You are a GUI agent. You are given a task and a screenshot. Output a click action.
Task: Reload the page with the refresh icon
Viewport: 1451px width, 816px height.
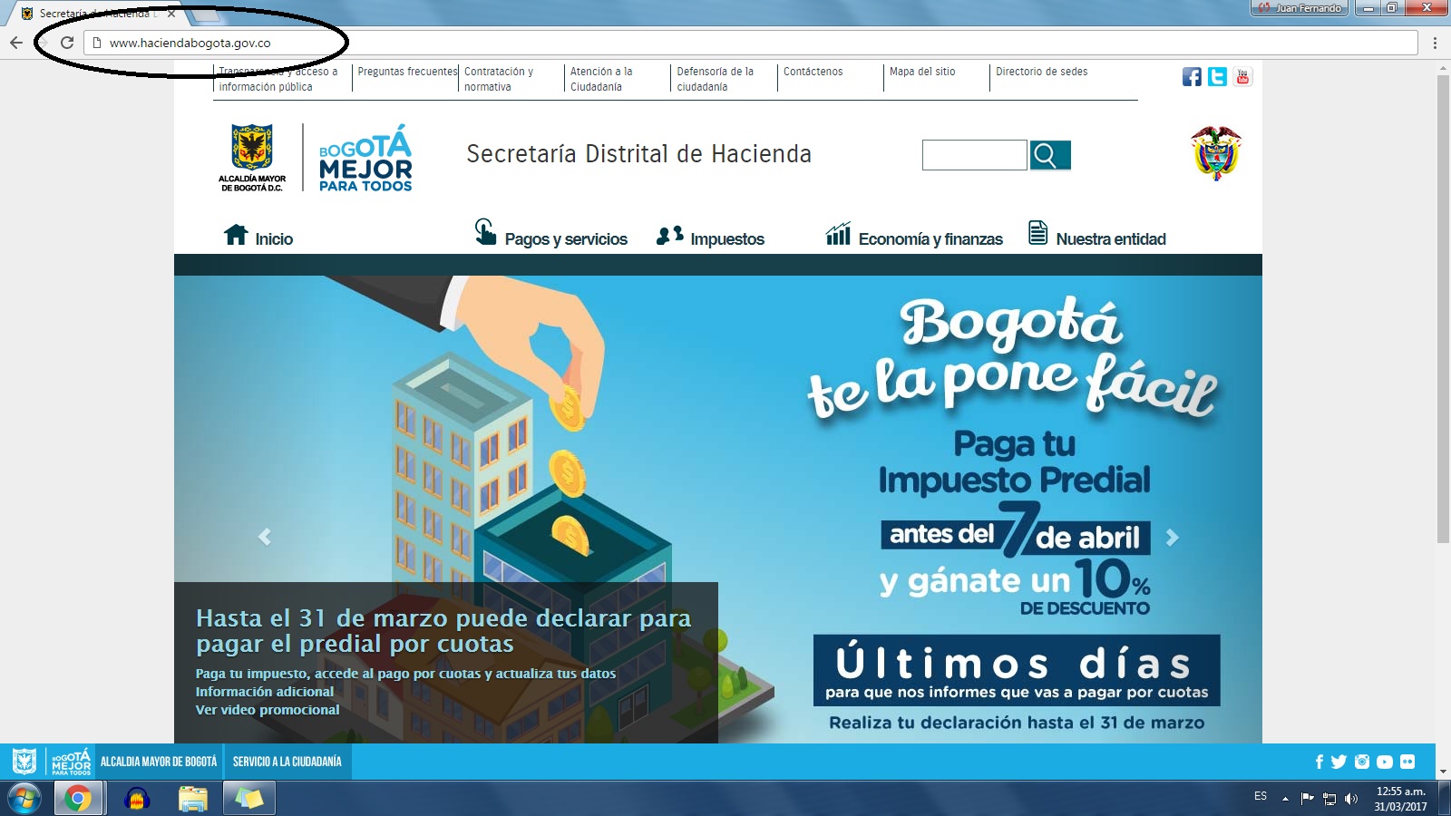tap(67, 43)
